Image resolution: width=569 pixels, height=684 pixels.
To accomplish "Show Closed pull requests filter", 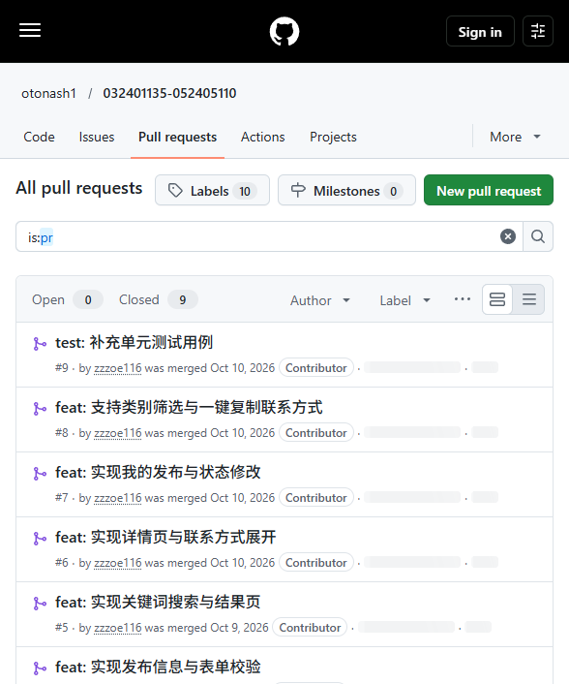I will click(x=158, y=299).
